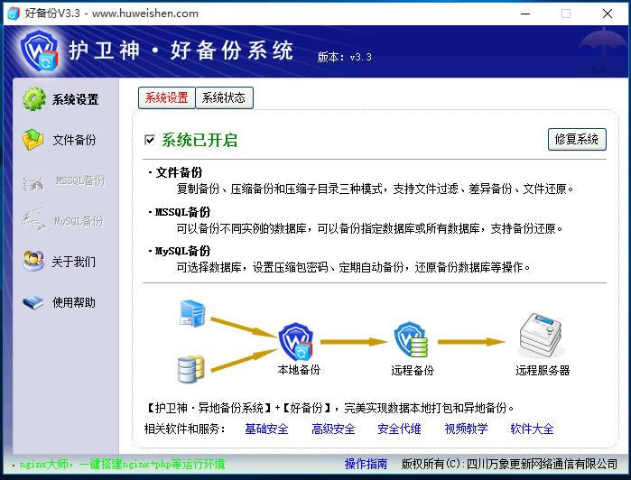Click the 系统已开启 green status text
631x480 pixels.
[x=200, y=140]
